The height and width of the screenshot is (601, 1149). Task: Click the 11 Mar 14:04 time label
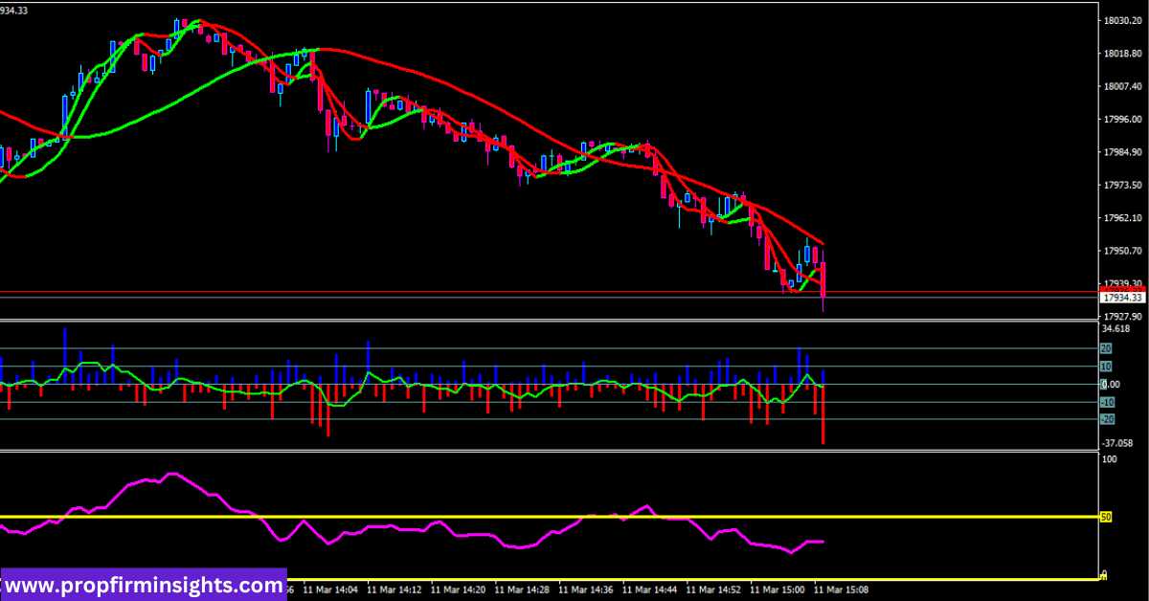point(332,590)
